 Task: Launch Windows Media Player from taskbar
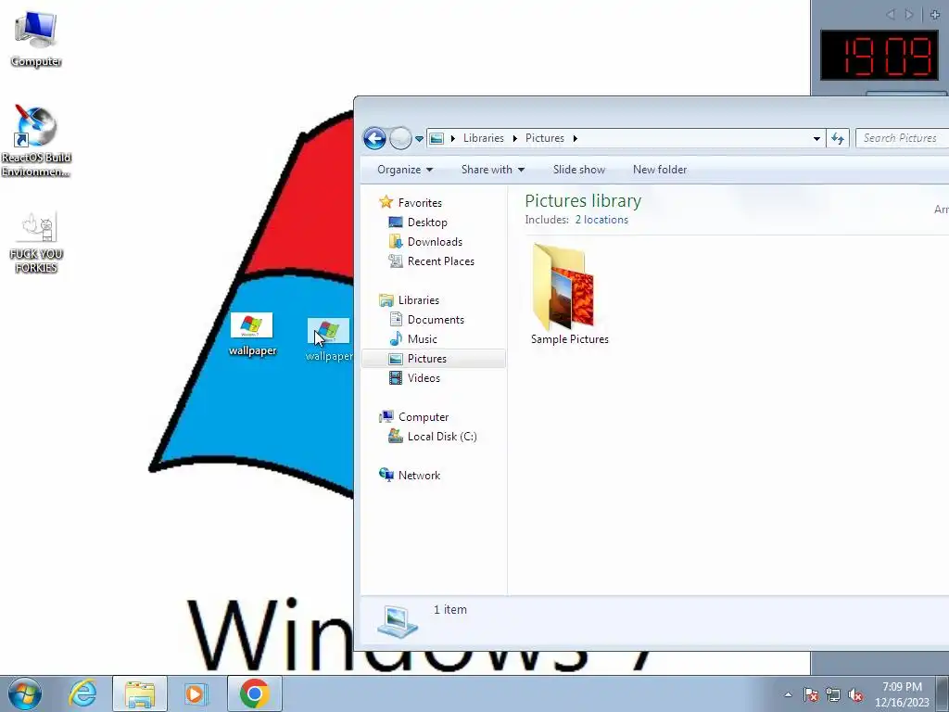tap(196, 693)
